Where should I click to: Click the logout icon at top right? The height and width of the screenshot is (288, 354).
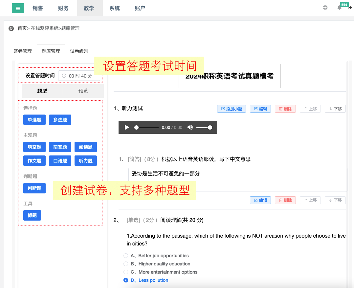point(350,8)
